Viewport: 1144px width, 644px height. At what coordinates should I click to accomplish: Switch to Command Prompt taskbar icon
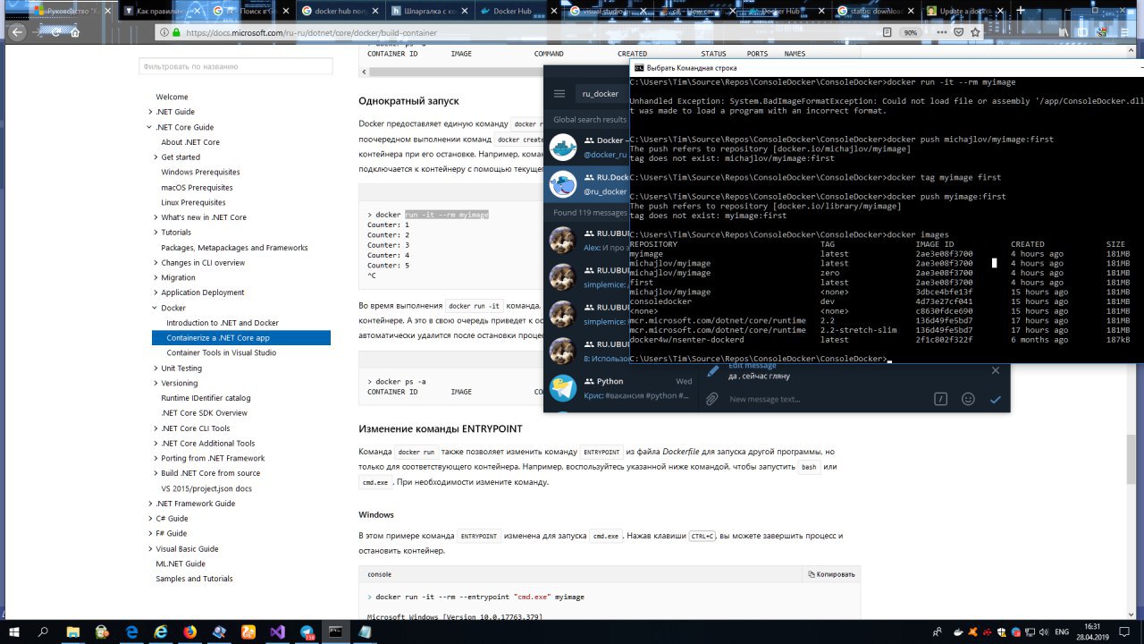click(x=335, y=631)
